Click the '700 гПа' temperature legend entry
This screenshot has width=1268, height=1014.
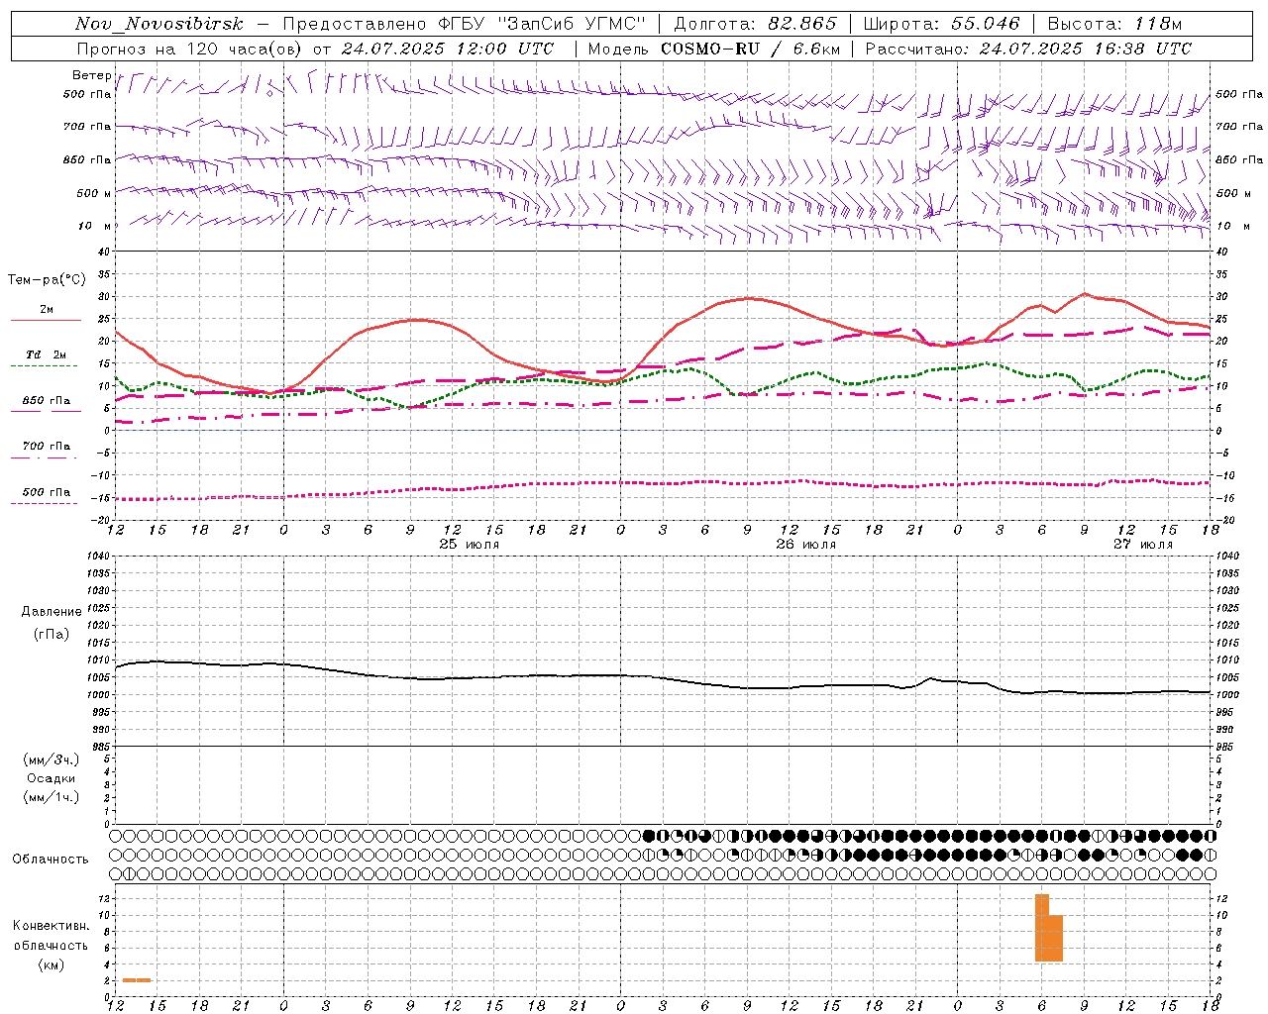coord(47,447)
